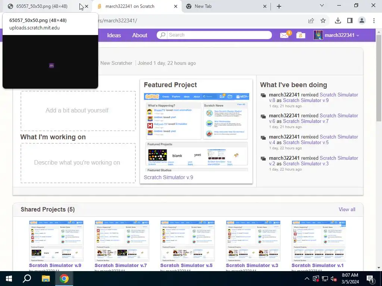Open the network icon in system tray
This screenshot has height=286, width=382.
(325, 279)
